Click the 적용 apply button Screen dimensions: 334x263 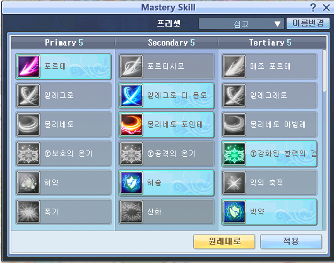[291, 242]
